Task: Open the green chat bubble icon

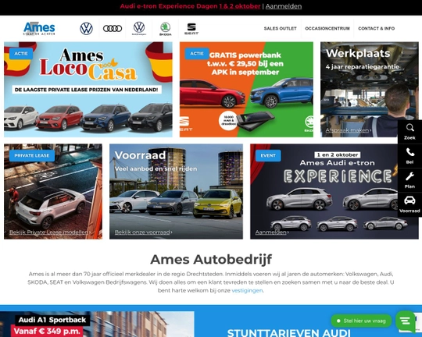Action: coord(406,321)
